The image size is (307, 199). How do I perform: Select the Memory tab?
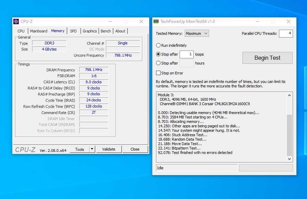pyautogui.click(x=58, y=31)
